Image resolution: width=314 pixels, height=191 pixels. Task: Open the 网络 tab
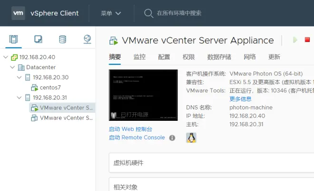point(249,57)
